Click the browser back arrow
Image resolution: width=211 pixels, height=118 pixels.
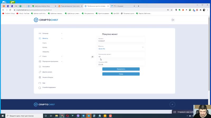pos(3,10)
